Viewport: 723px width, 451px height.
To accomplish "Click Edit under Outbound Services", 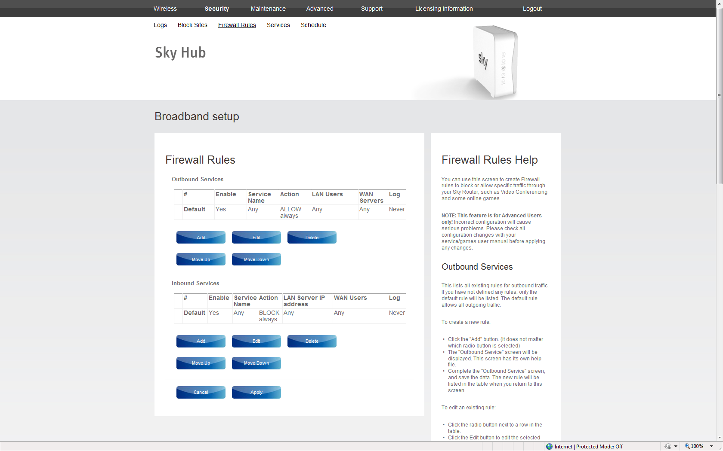I will pyautogui.click(x=256, y=238).
